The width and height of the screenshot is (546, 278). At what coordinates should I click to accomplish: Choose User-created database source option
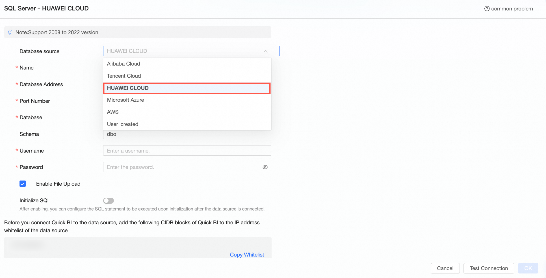(x=122, y=124)
